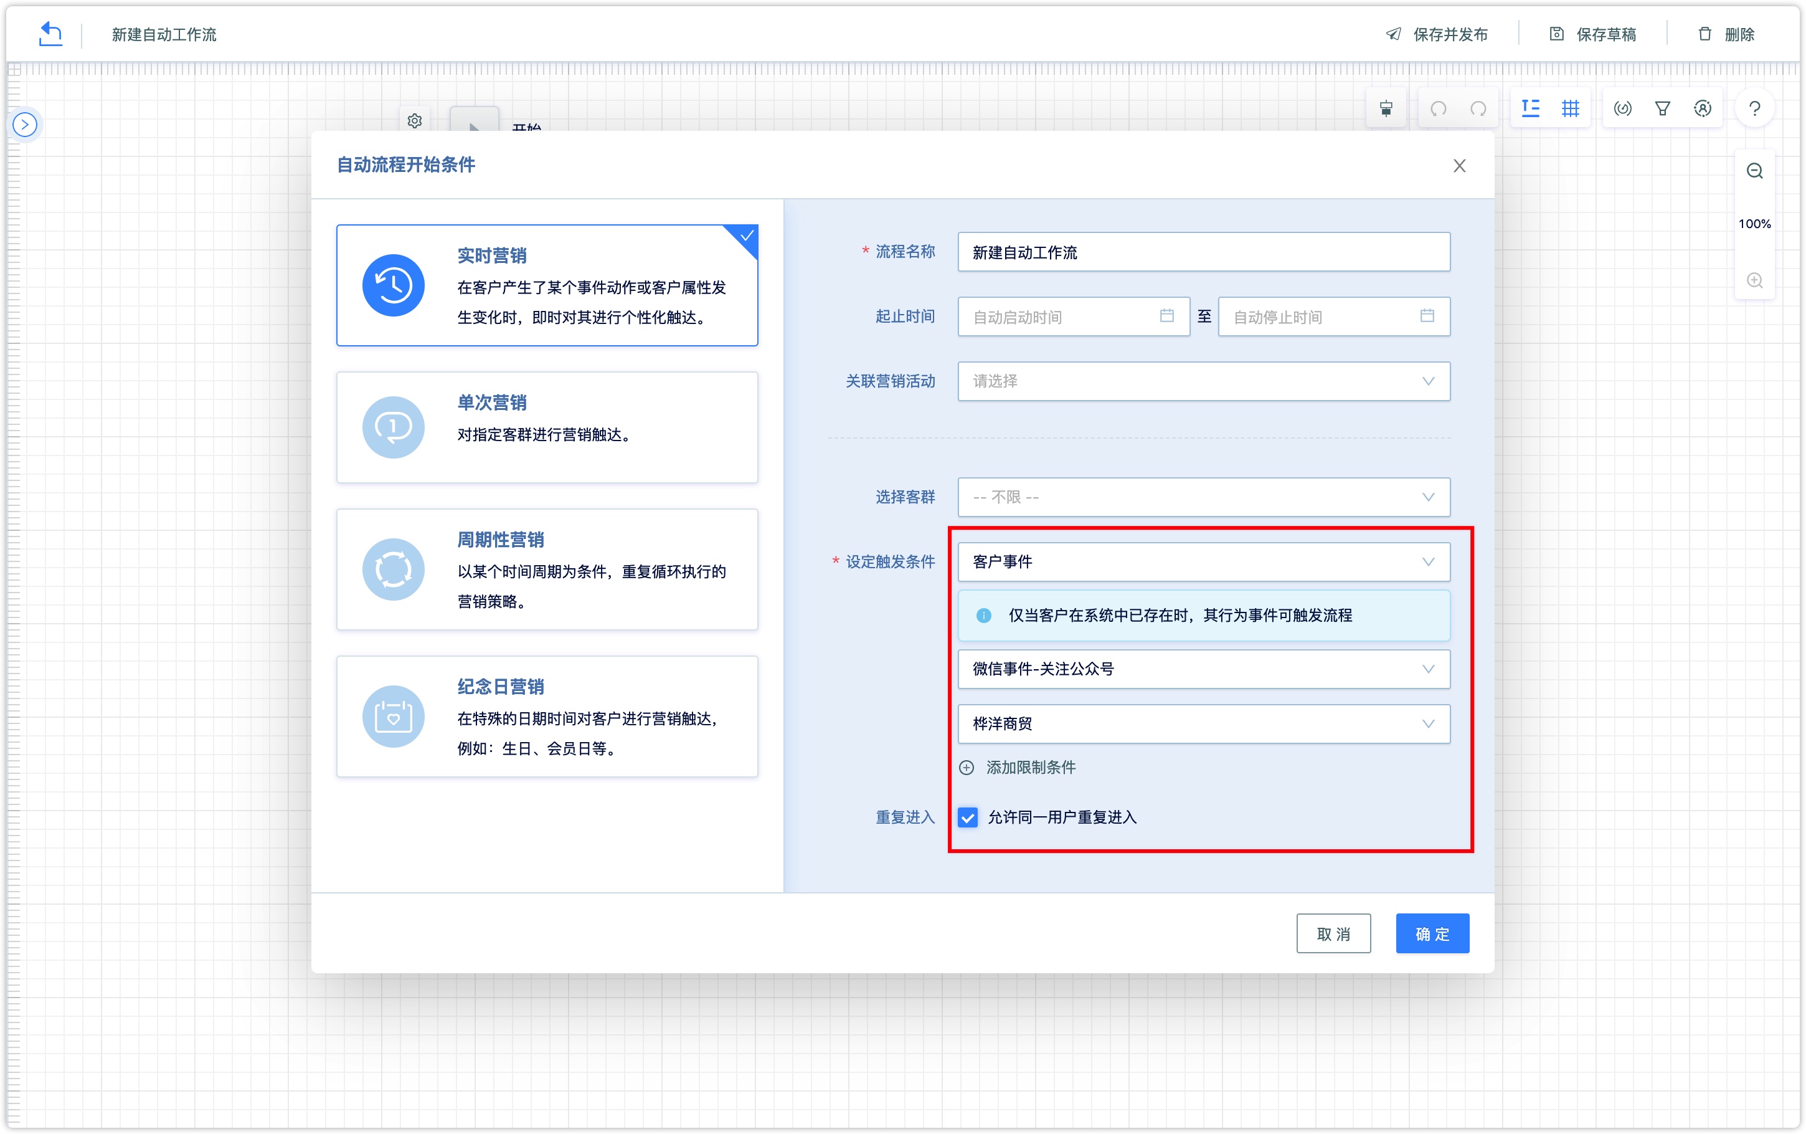Screen dimensions: 1806x1134
Task: Click the undo icon in the canvas toolbar
Action: (1438, 109)
